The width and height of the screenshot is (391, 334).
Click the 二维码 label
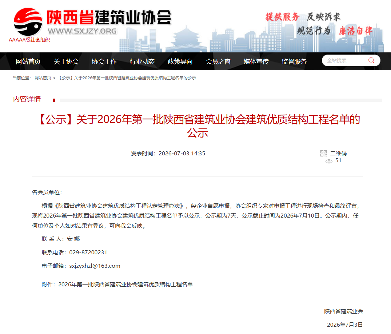(338, 154)
